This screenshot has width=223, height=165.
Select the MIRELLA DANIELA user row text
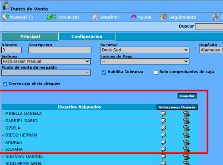click(23, 114)
